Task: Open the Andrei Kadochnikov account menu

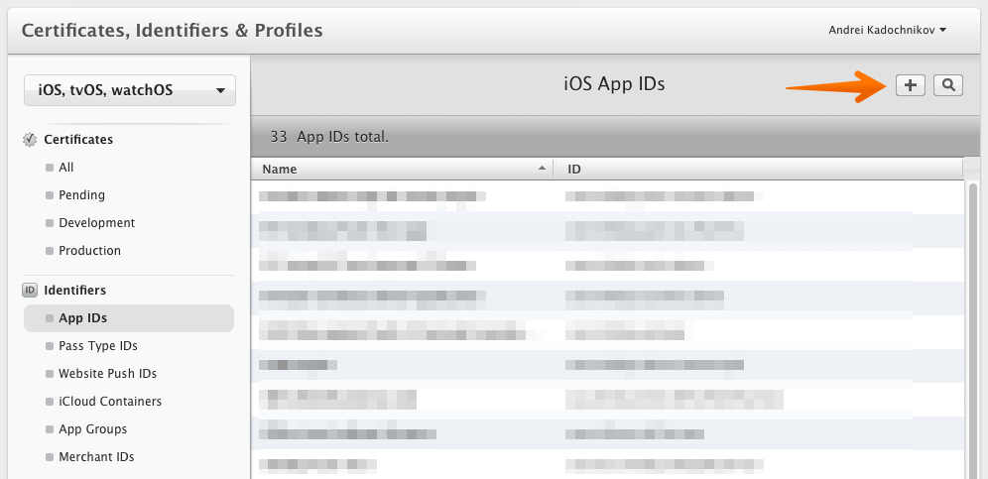Action: pyautogui.click(x=887, y=30)
